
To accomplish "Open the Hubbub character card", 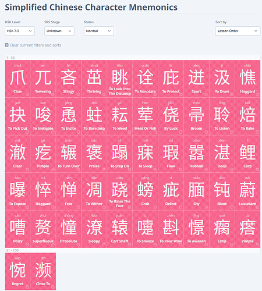I will (x=196, y=154).
